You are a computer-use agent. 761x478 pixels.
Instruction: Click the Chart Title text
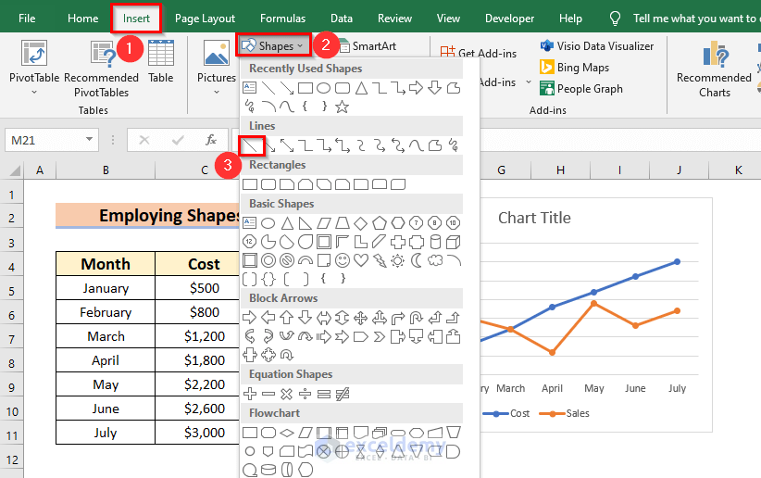click(534, 218)
